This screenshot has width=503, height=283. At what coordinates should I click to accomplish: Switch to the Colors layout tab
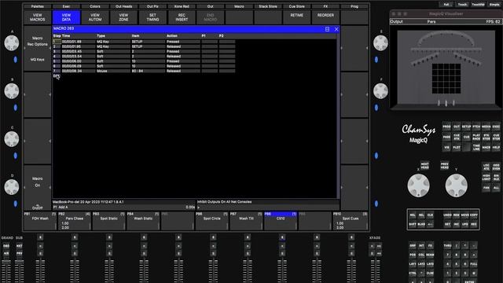click(x=95, y=6)
